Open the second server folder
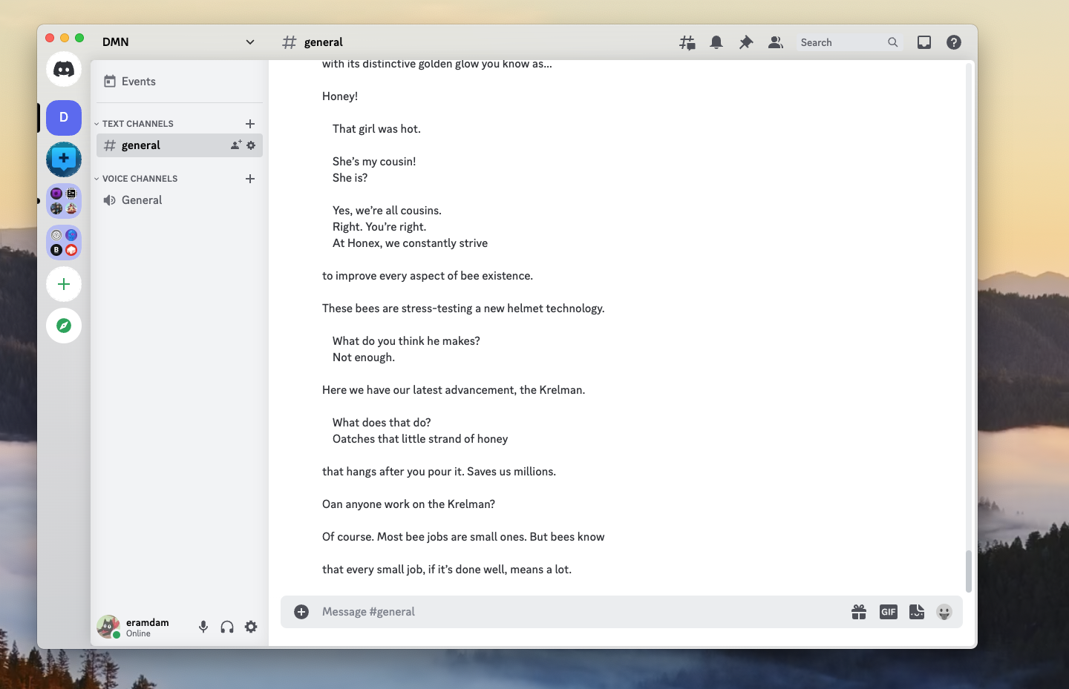The height and width of the screenshot is (689, 1069). tap(64, 243)
